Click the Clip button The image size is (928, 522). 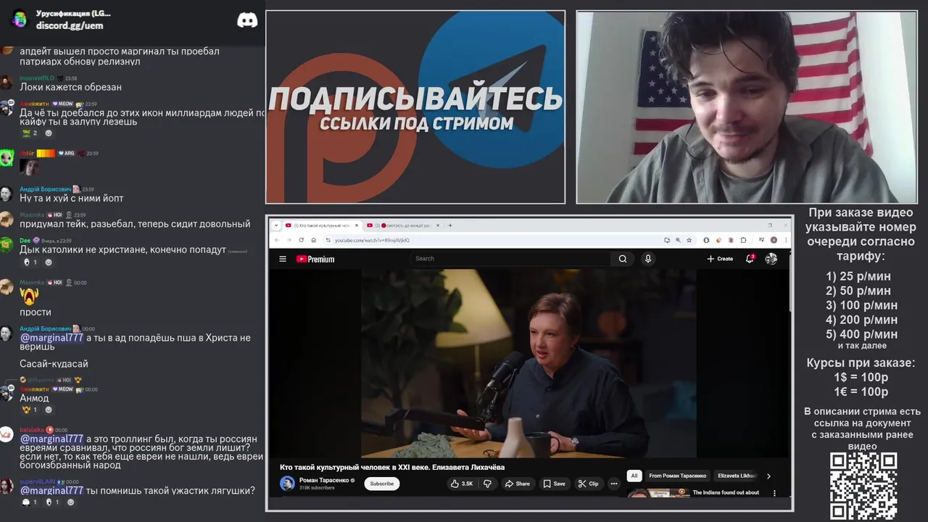pyautogui.click(x=588, y=484)
